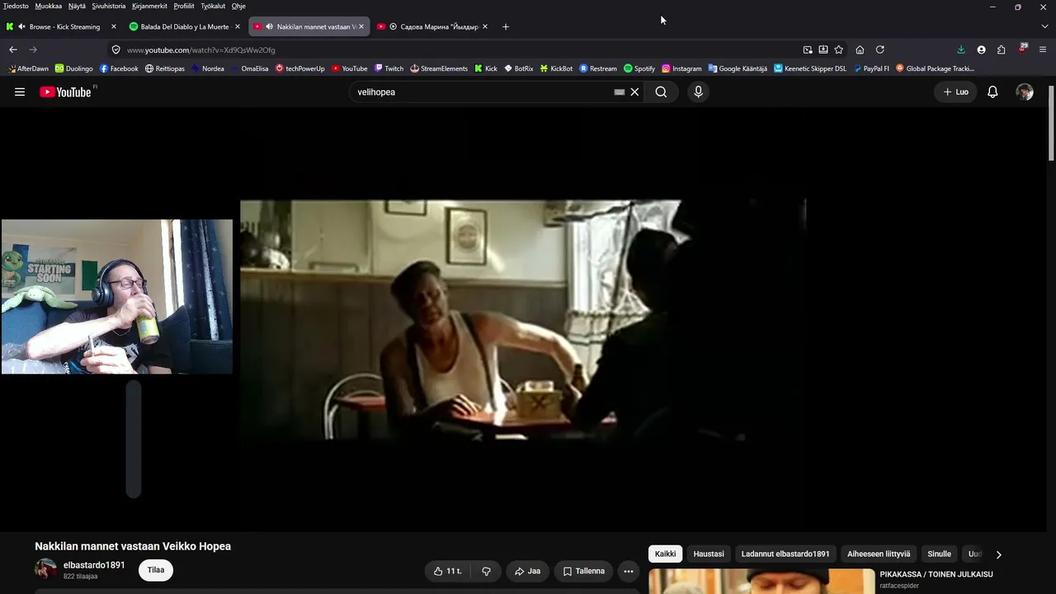Open the browser home page

pos(860,49)
